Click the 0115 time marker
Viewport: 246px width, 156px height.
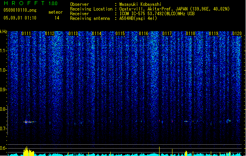(120, 34)
